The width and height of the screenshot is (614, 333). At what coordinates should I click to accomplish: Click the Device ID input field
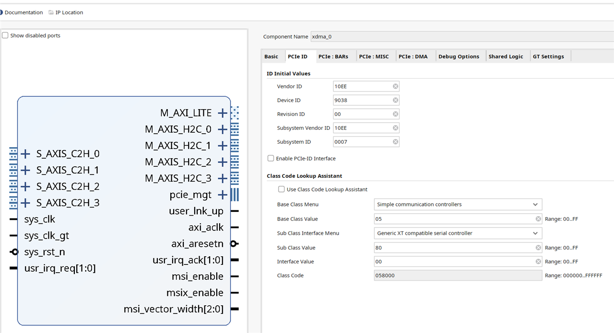(x=366, y=100)
